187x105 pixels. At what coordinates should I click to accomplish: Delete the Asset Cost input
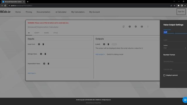43,44
